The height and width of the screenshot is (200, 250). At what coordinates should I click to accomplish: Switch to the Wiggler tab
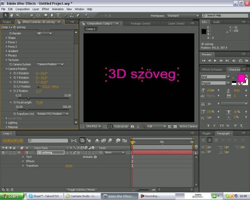click(206, 133)
